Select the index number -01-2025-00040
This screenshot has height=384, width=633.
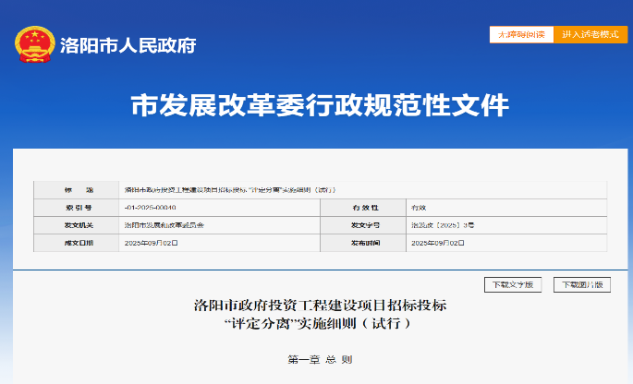(x=151, y=208)
